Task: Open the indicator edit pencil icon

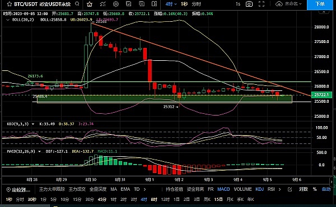Action: (x=290, y=189)
